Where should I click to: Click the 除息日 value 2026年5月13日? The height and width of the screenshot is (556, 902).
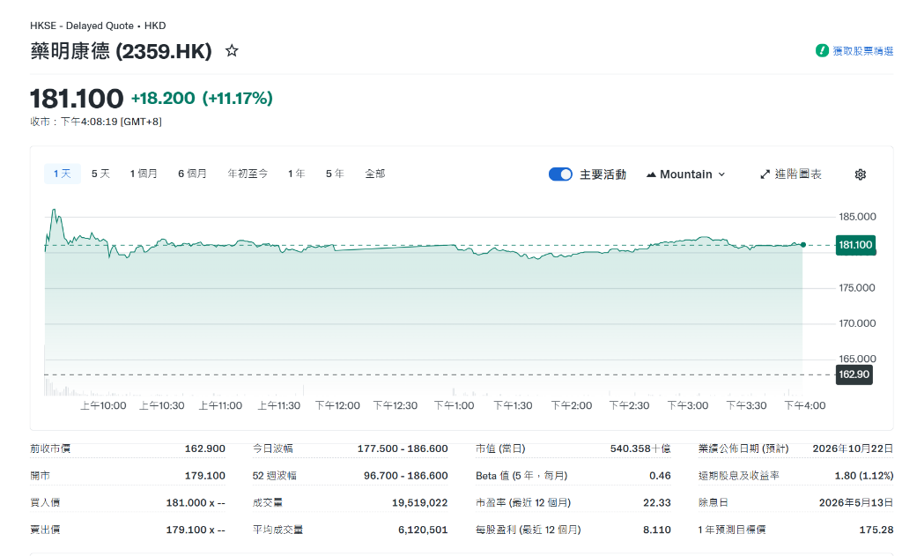(x=856, y=502)
